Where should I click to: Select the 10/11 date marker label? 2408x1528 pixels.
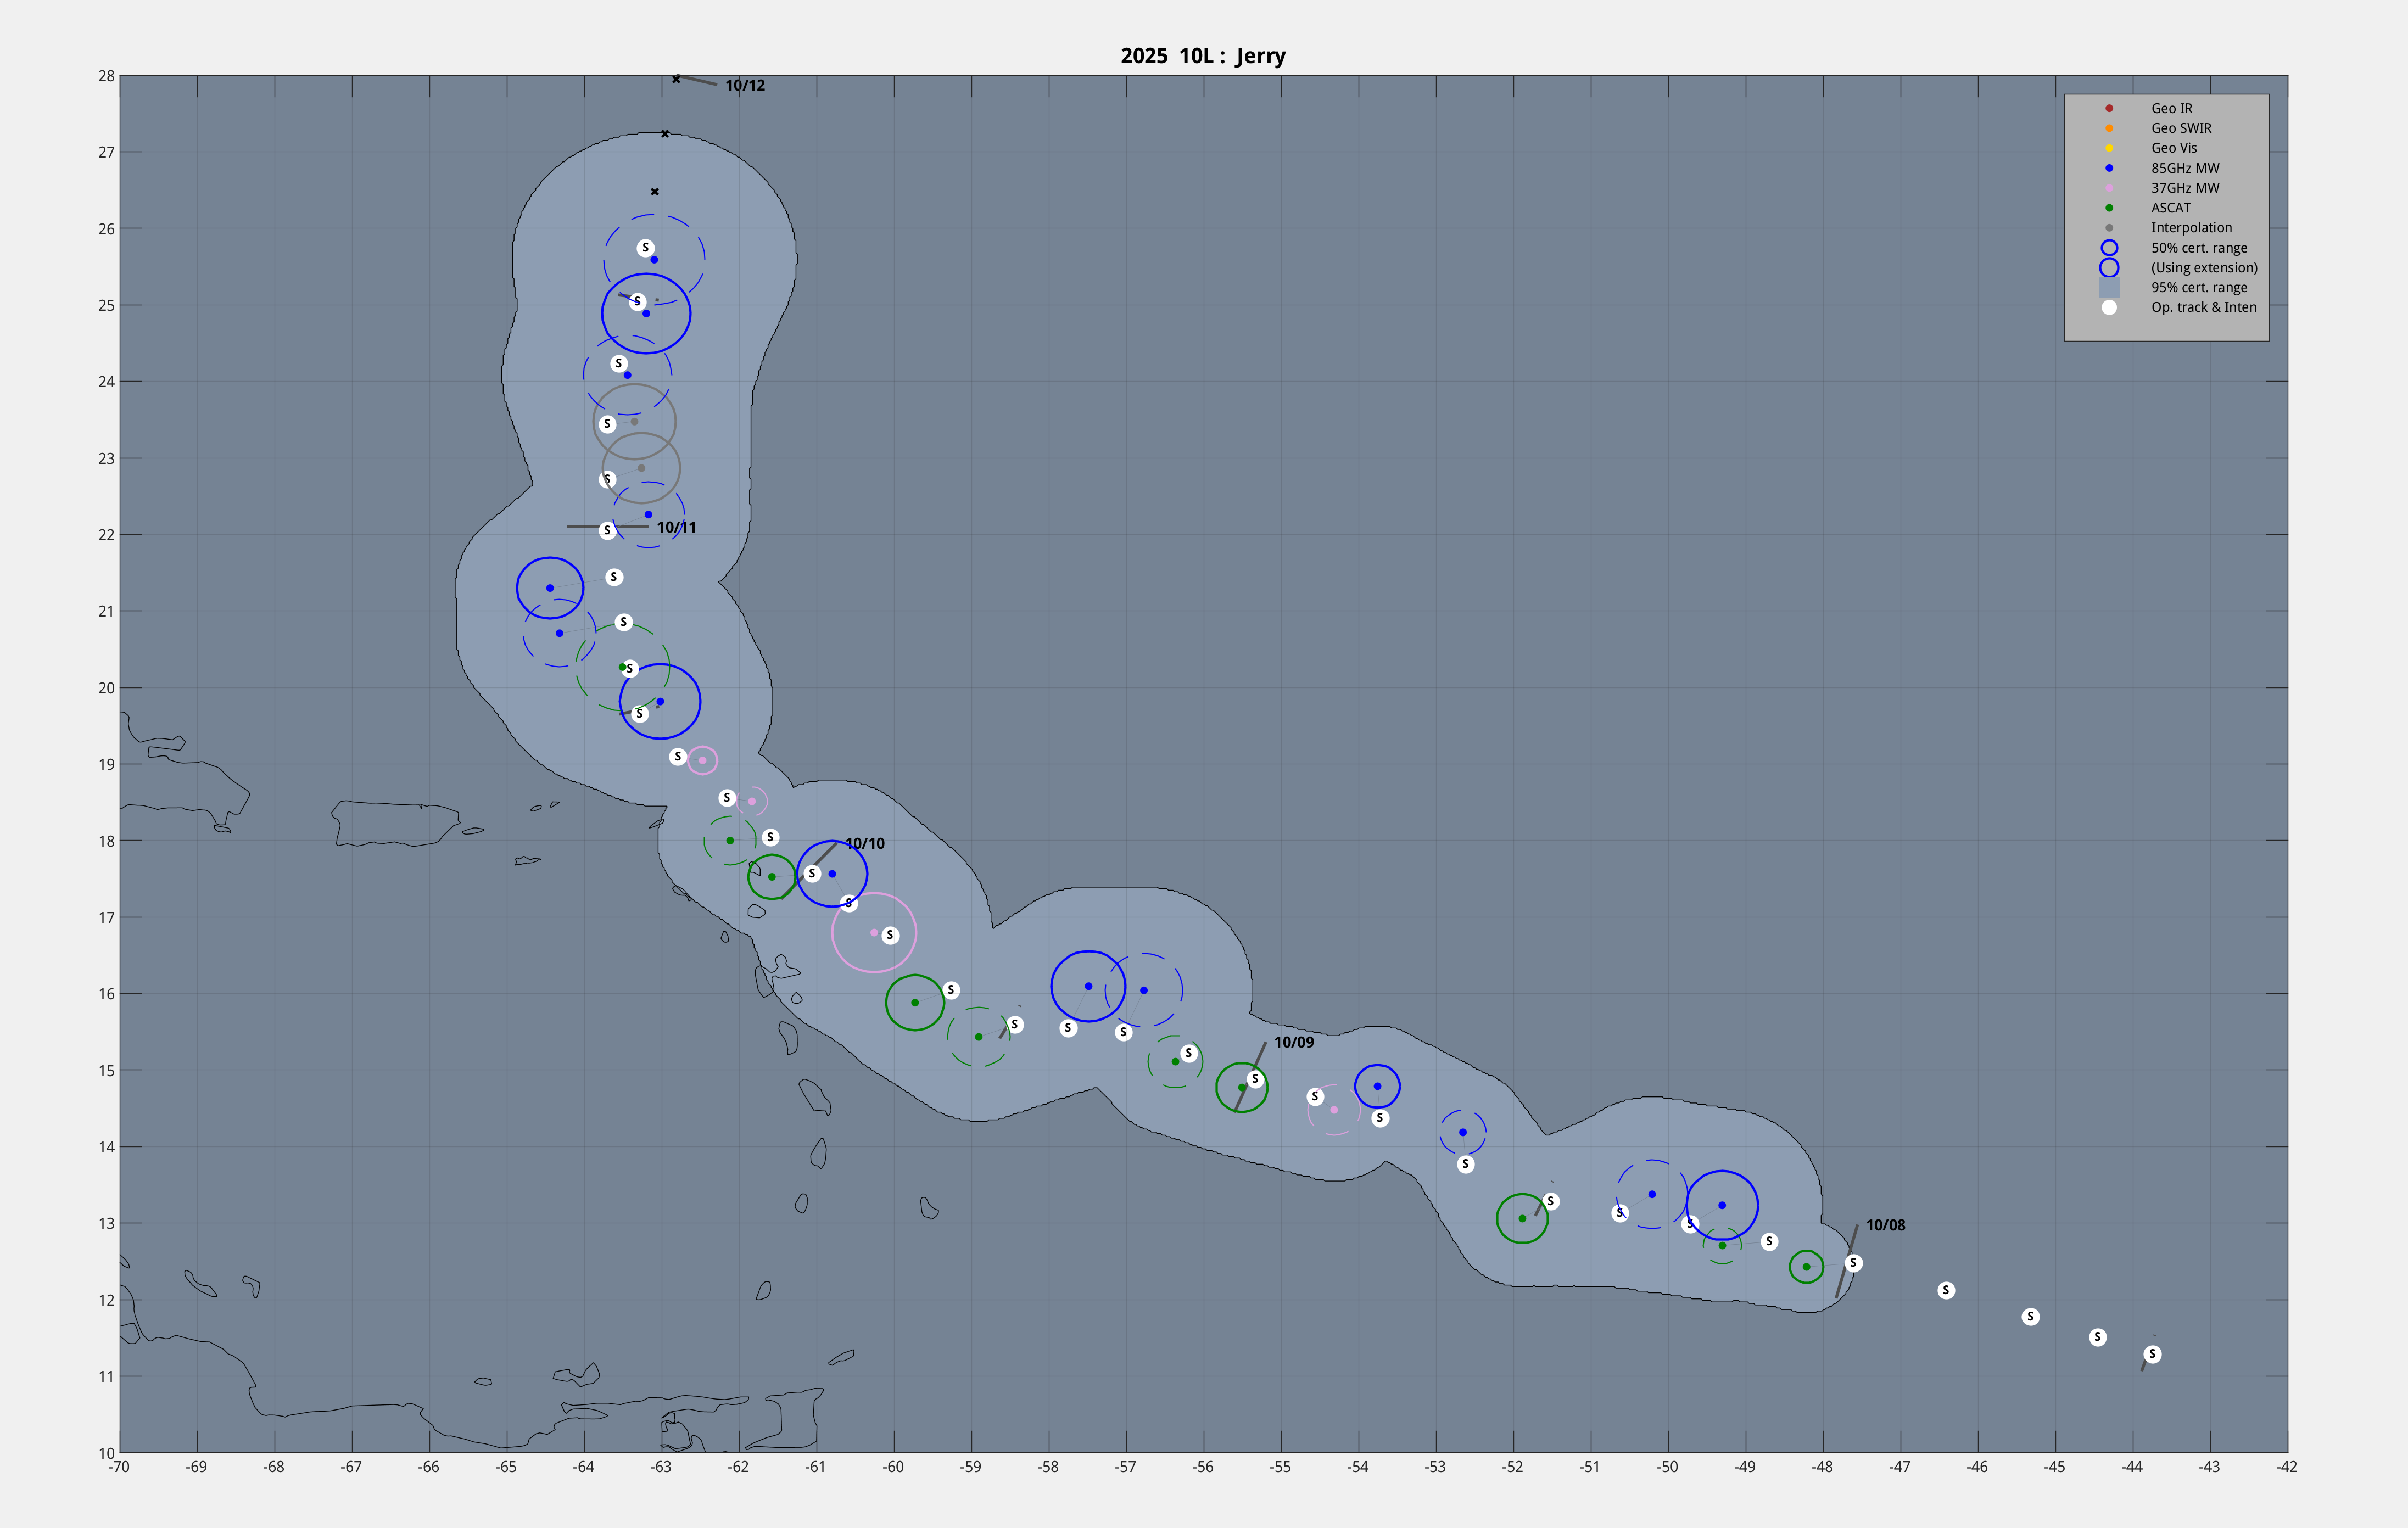[676, 527]
